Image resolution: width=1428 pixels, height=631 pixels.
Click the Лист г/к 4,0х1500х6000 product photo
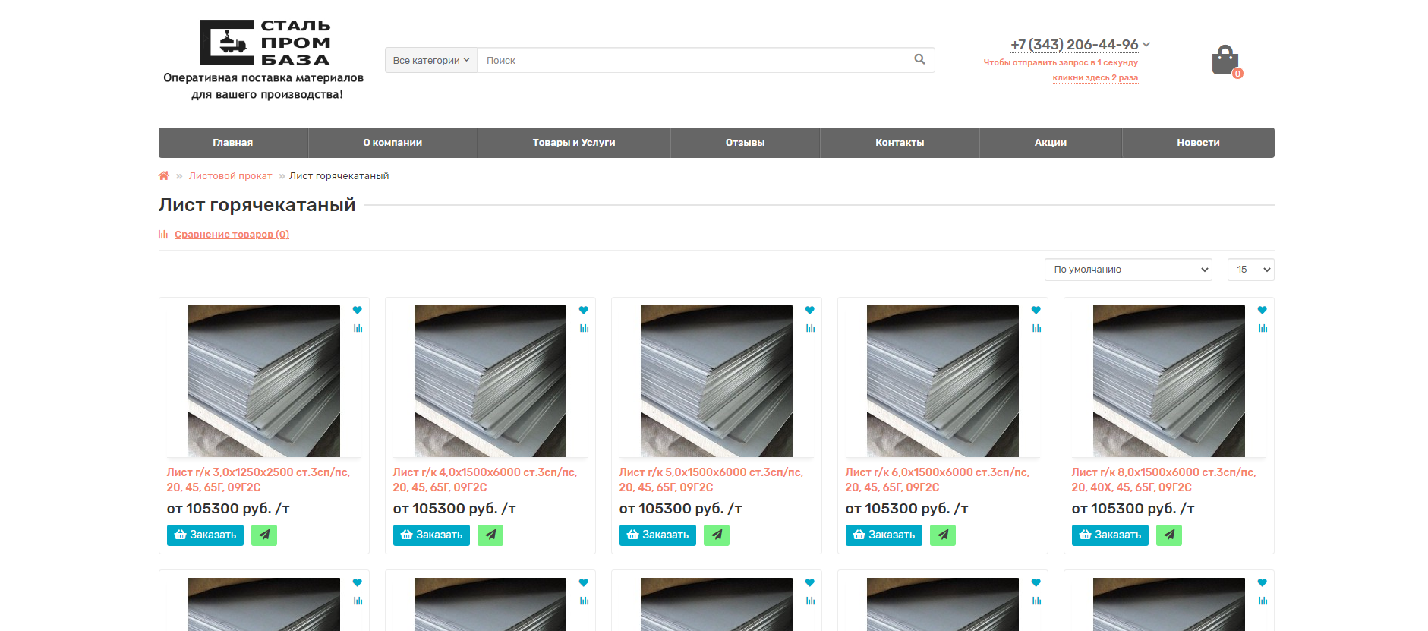pos(490,381)
